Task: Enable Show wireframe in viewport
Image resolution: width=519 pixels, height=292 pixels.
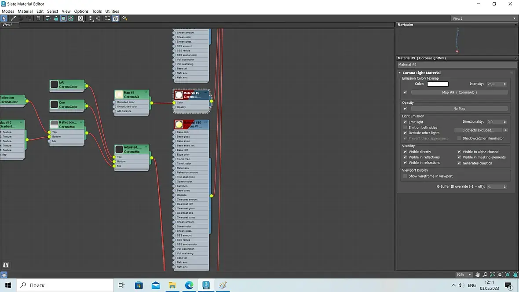Action: [405, 176]
